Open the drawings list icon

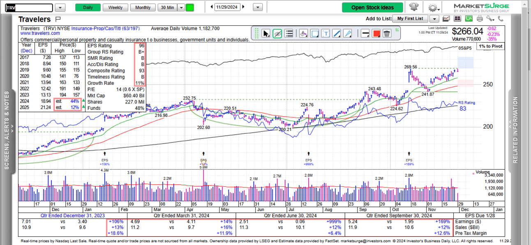coord(289,34)
